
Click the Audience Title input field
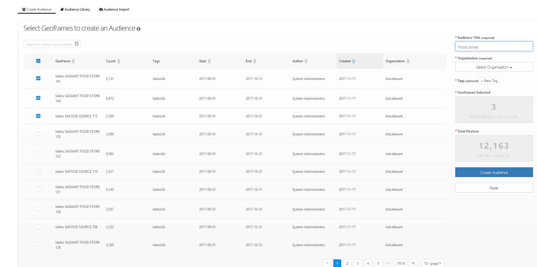pos(494,47)
